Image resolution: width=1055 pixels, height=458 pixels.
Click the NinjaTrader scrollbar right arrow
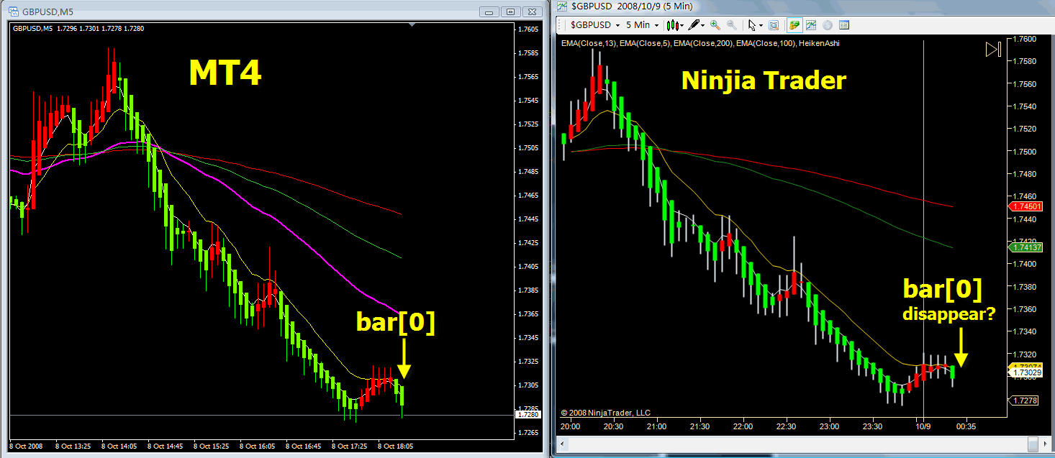1045,443
